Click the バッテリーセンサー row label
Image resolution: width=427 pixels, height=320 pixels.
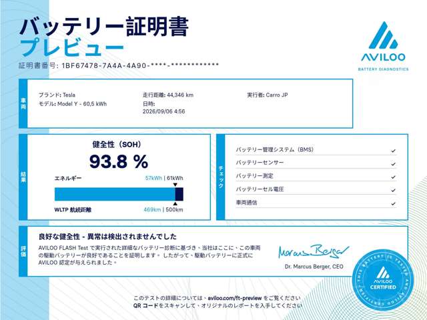pos(260,163)
